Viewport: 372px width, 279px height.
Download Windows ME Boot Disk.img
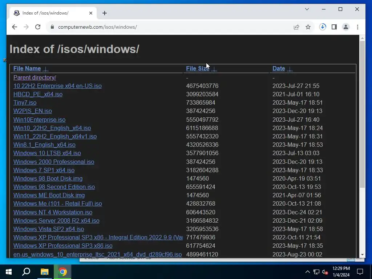pos(49,195)
